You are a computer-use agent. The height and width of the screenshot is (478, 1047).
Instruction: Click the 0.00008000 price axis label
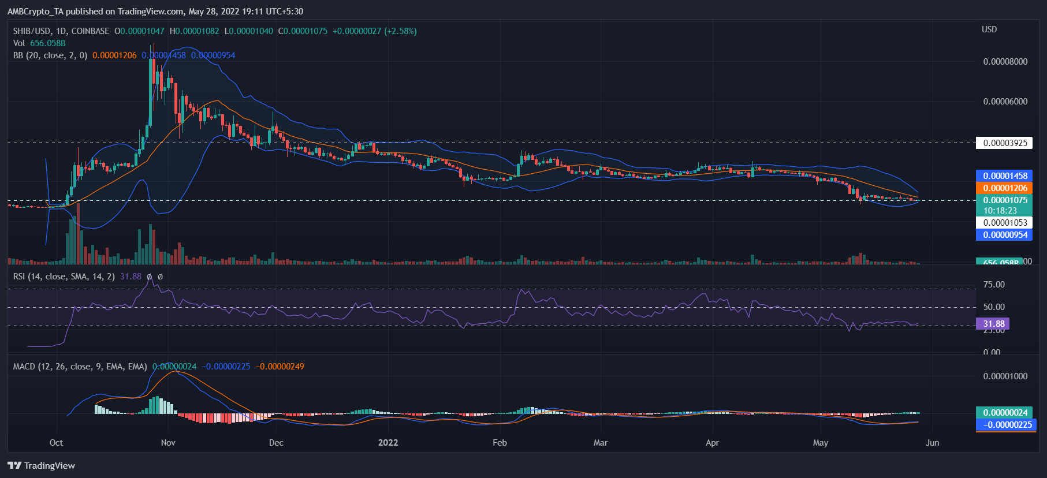(1005, 62)
